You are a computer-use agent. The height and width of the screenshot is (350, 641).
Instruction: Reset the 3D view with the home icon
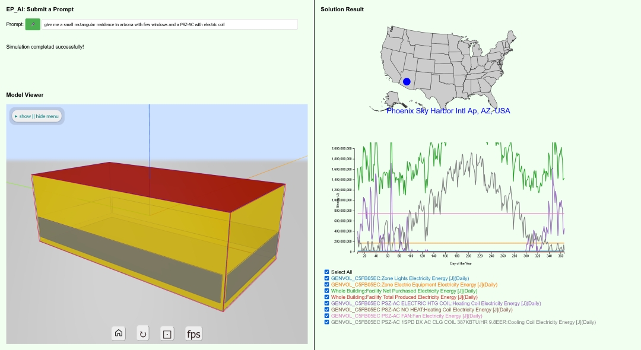coord(119,333)
